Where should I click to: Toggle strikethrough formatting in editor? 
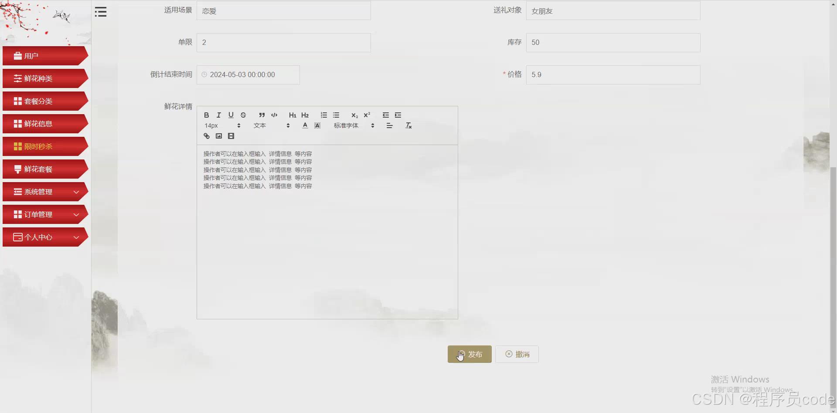click(243, 115)
